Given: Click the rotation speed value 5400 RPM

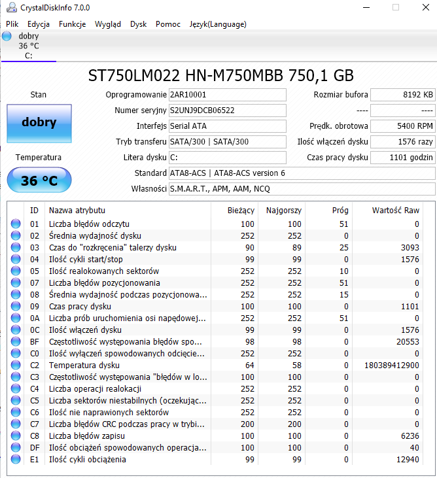Looking at the screenshot, I should pos(403,126).
